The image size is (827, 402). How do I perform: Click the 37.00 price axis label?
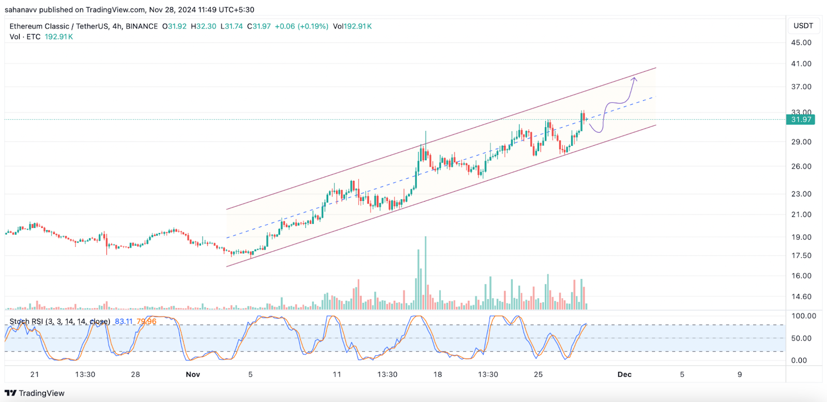[x=801, y=86]
